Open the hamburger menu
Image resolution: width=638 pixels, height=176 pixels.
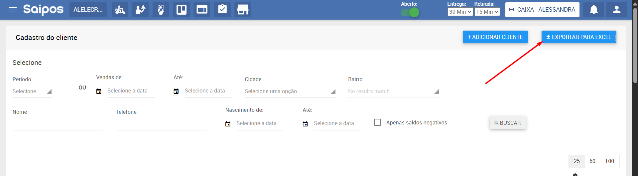click(13, 10)
